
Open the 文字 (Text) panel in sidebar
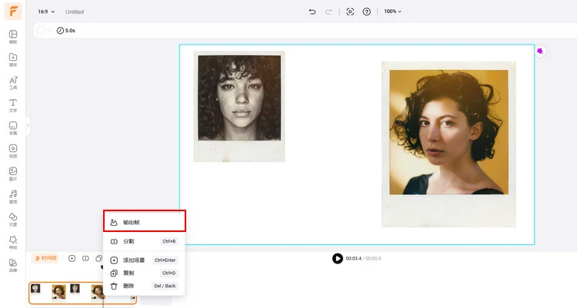tap(13, 105)
